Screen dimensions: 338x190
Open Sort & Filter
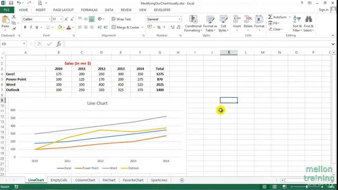coord(297,24)
